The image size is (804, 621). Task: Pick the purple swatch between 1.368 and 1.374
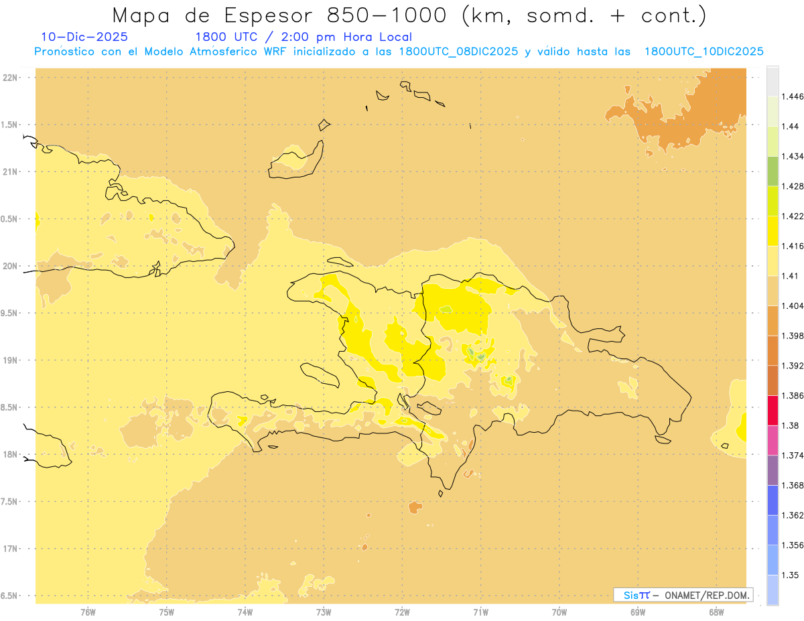pyautogui.click(x=773, y=470)
